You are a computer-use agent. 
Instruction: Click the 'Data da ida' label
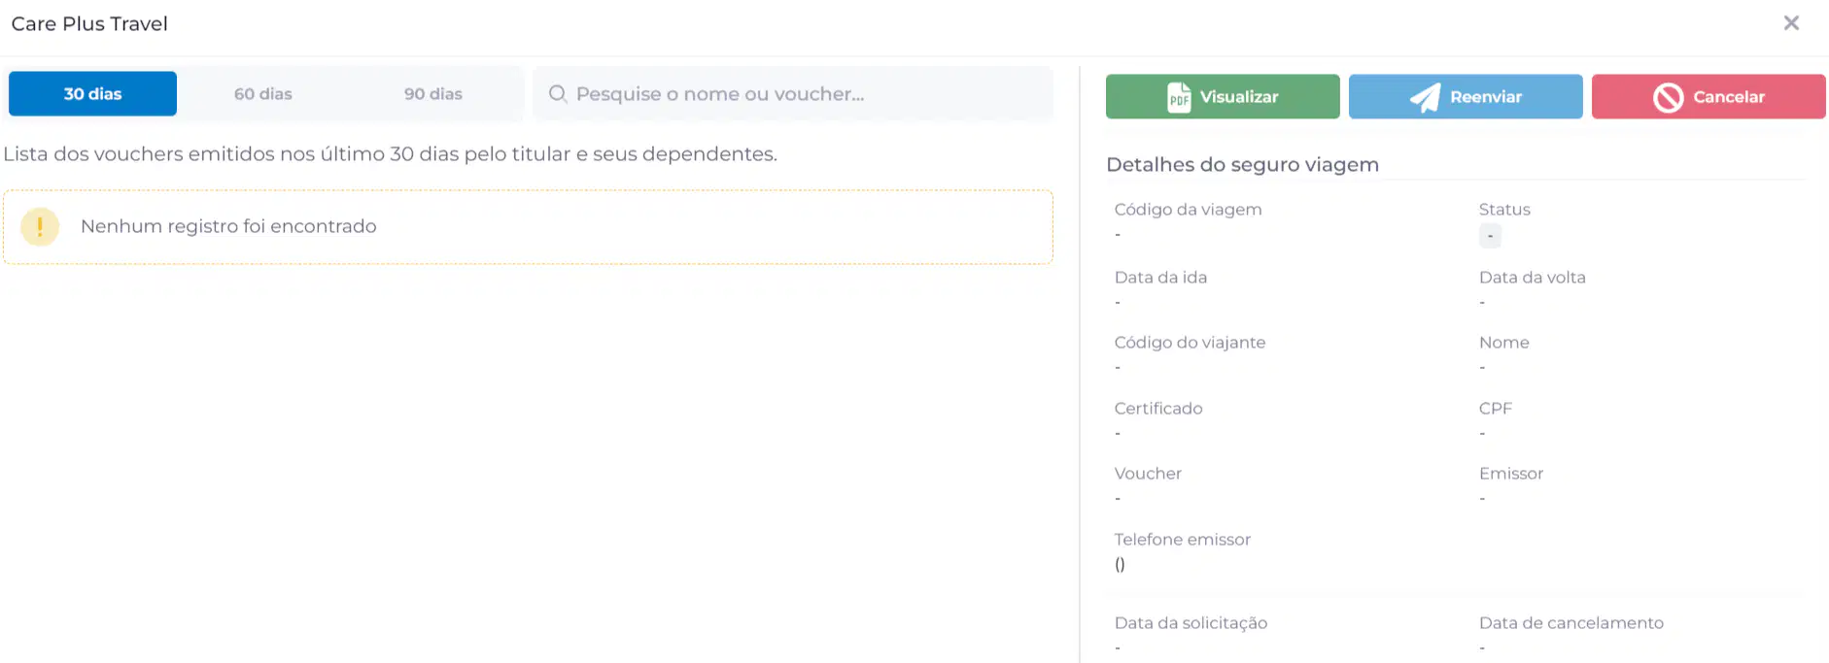point(1160,278)
